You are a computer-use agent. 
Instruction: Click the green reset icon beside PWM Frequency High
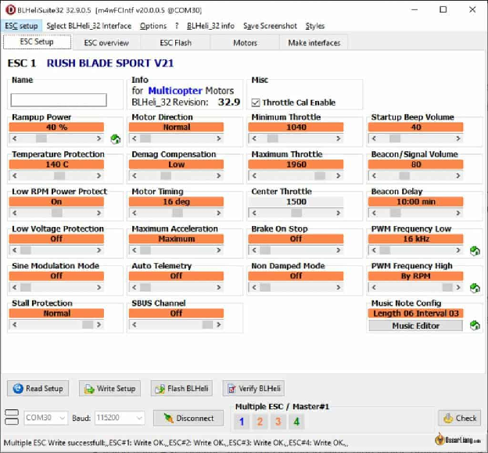pos(475,288)
